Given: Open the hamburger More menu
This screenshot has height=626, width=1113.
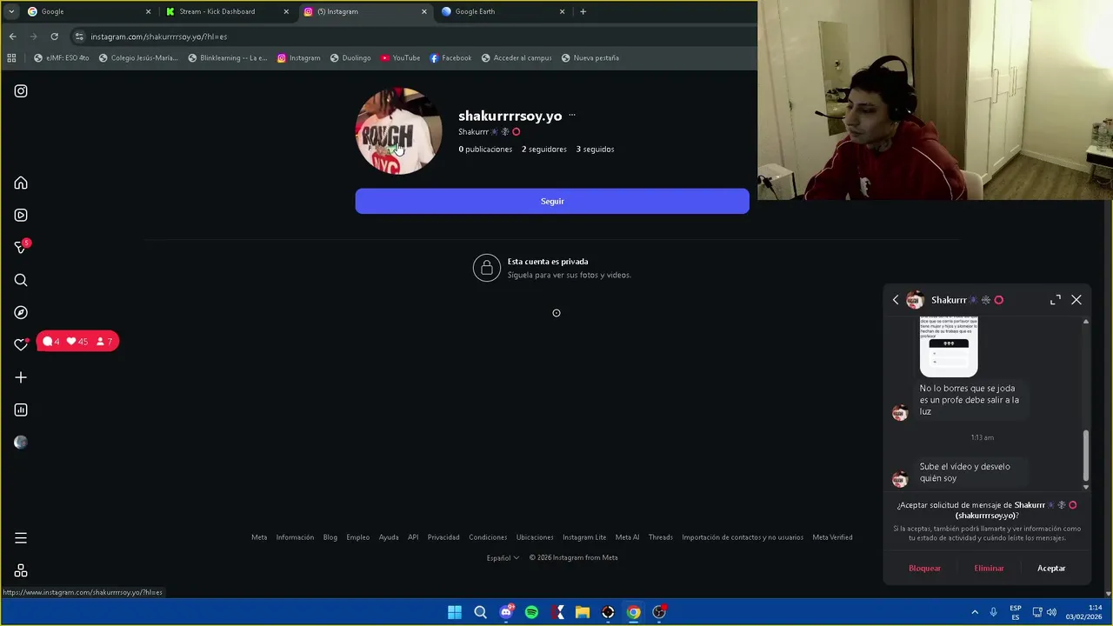Looking at the screenshot, I should 21,538.
